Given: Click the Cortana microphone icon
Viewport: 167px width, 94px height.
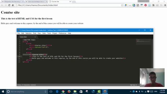Looking at the screenshot, I should 45,92.
